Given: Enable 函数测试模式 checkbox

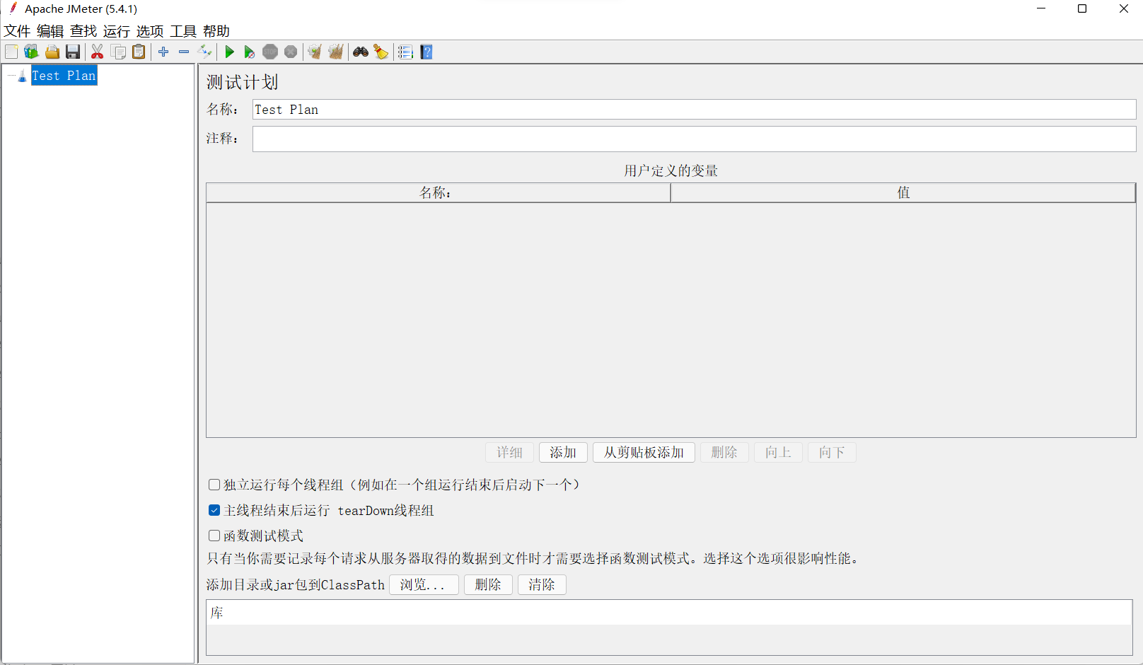Looking at the screenshot, I should pos(214,536).
